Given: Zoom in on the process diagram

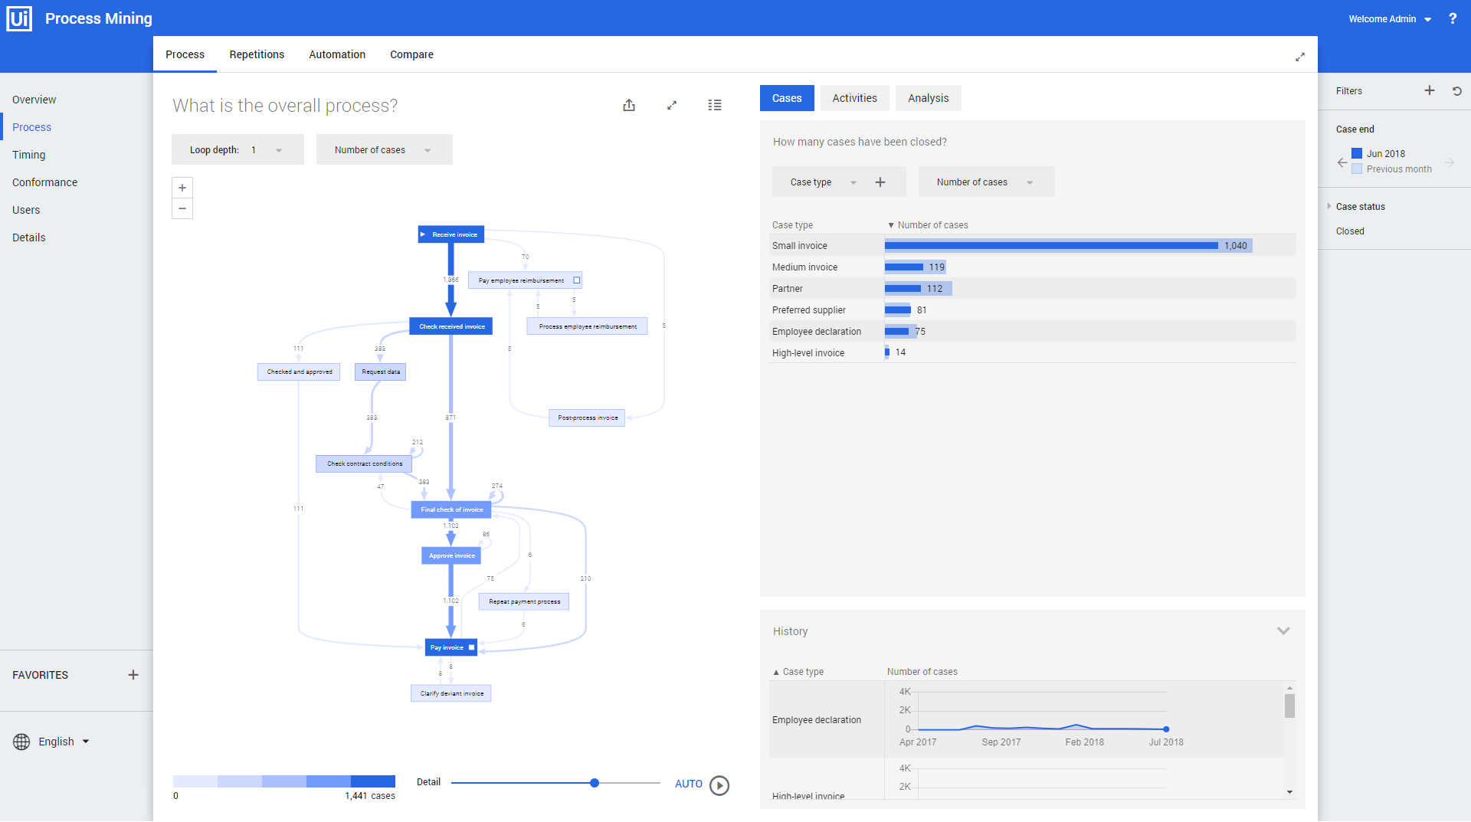Looking at the screenshot, I should coord(182,187).
